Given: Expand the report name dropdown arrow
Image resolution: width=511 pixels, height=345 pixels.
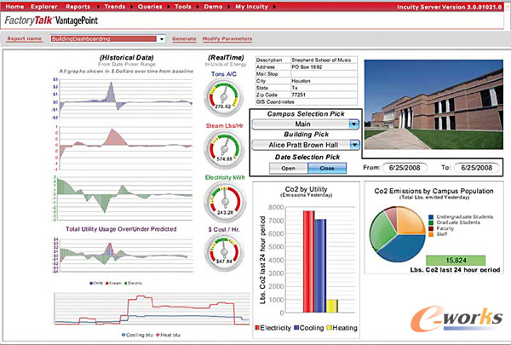Looking at the screenshot, I should tap(161, 39).
